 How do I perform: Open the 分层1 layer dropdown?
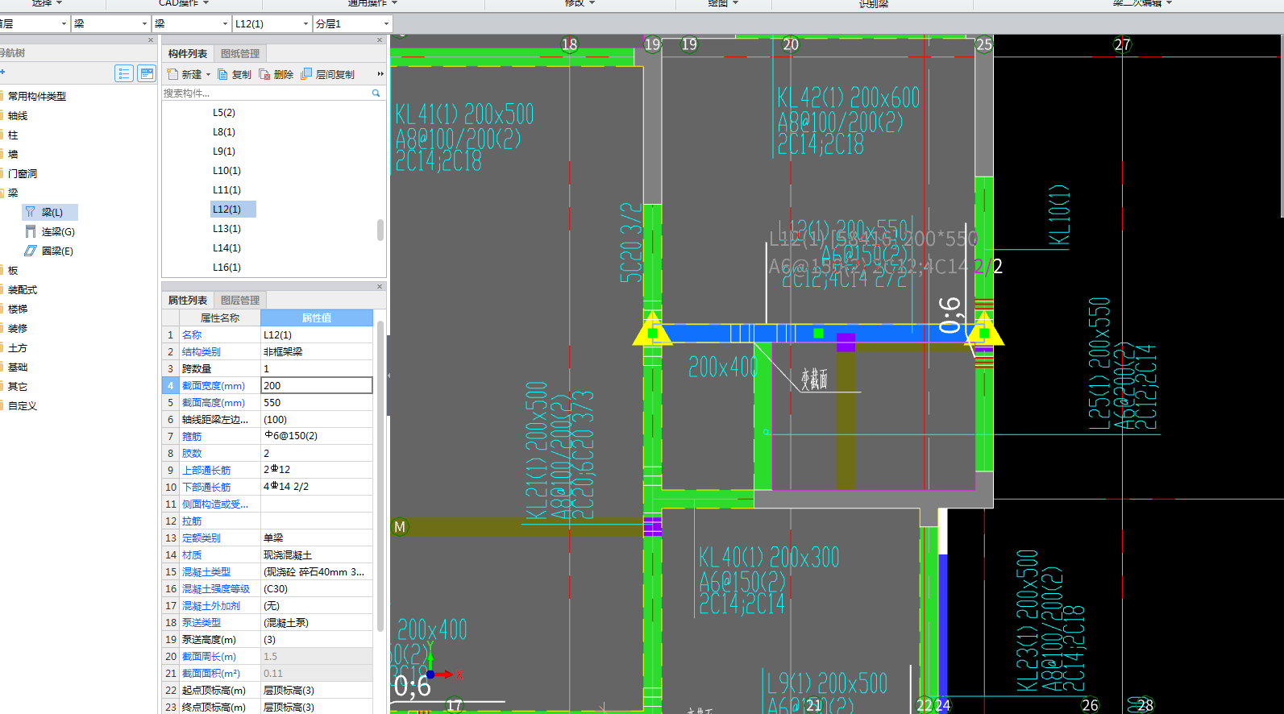[x=386, y=24]
